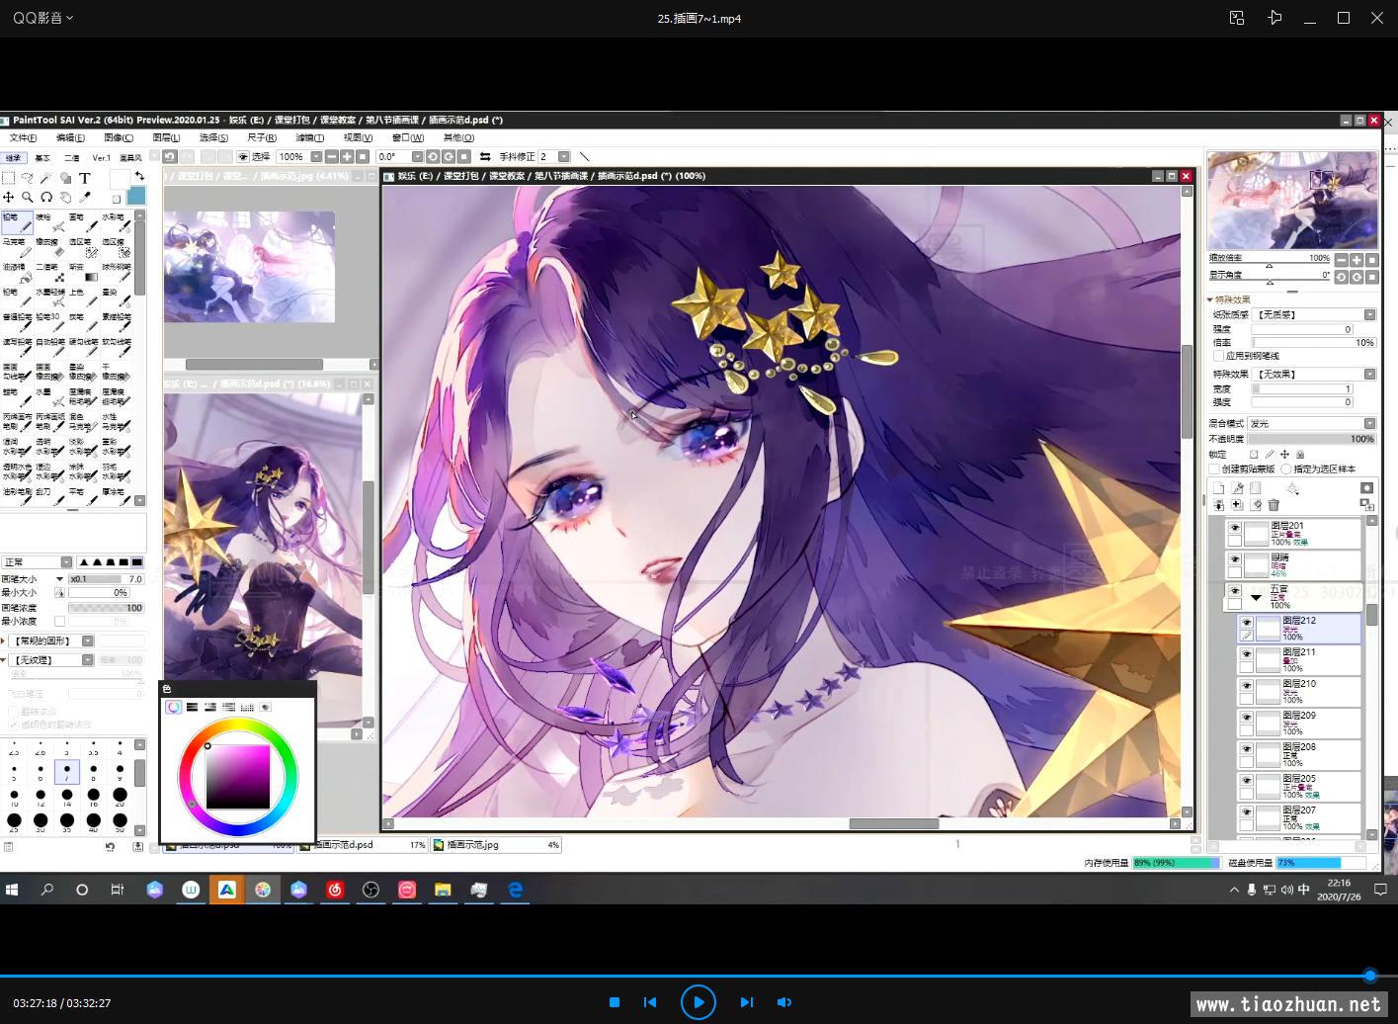This screenshot has height=1024, width=1398.
Task: Click the delete layer trash icon
Action: [1275, 505]
